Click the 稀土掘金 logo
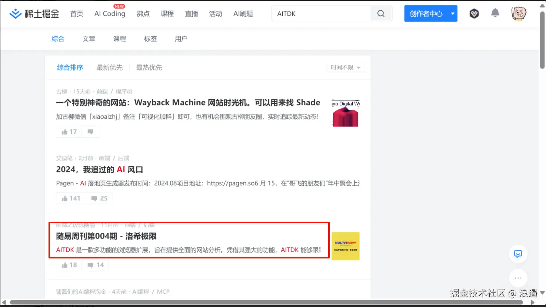Viewport: 546px width, 307px height. click(x=34, y=14)
